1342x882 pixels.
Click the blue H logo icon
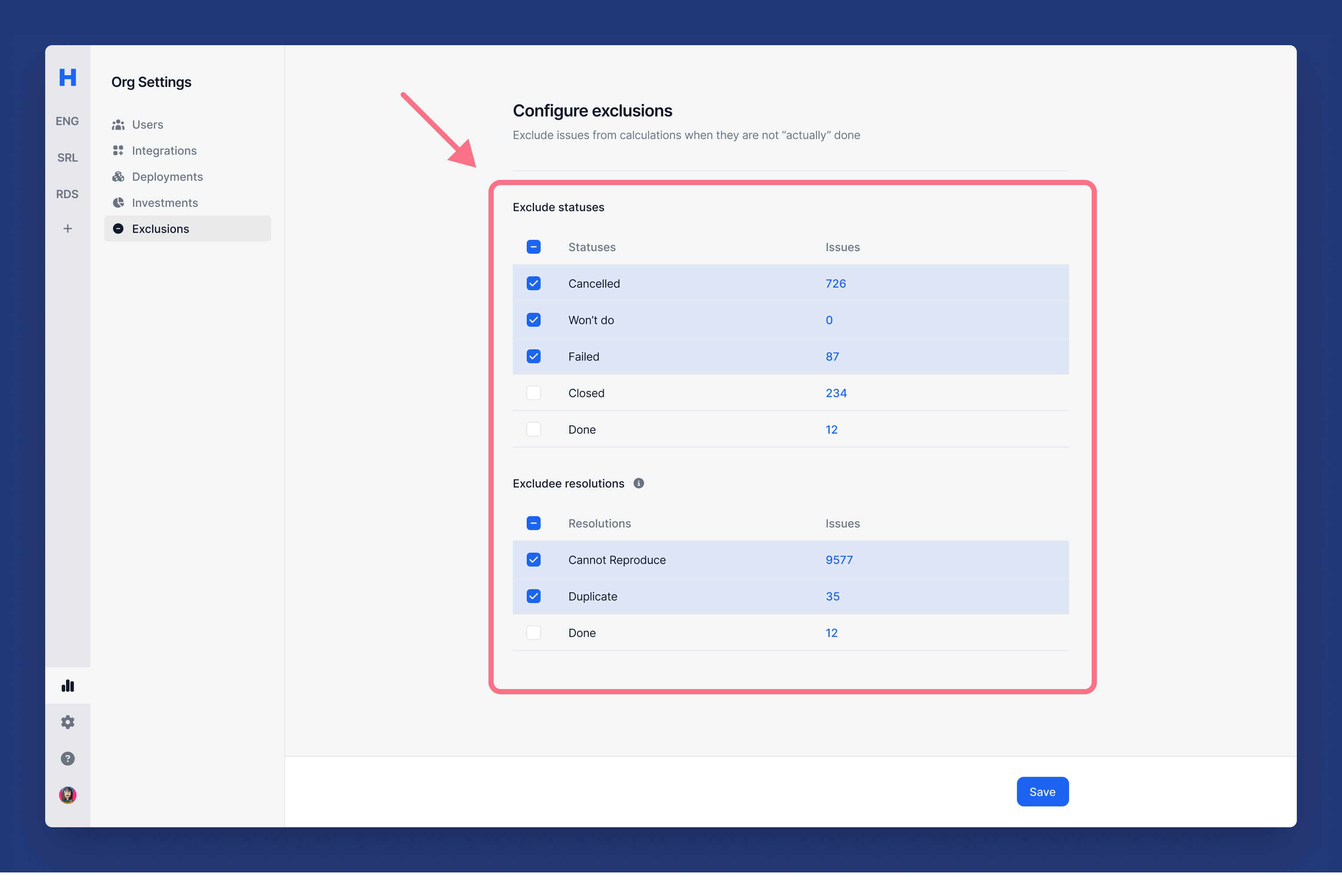click(x=68, y=77)
